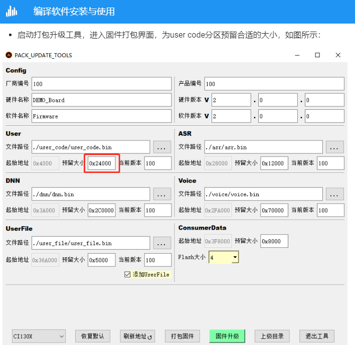Click 退出工具 to exit tool

(x=316, y=336)
